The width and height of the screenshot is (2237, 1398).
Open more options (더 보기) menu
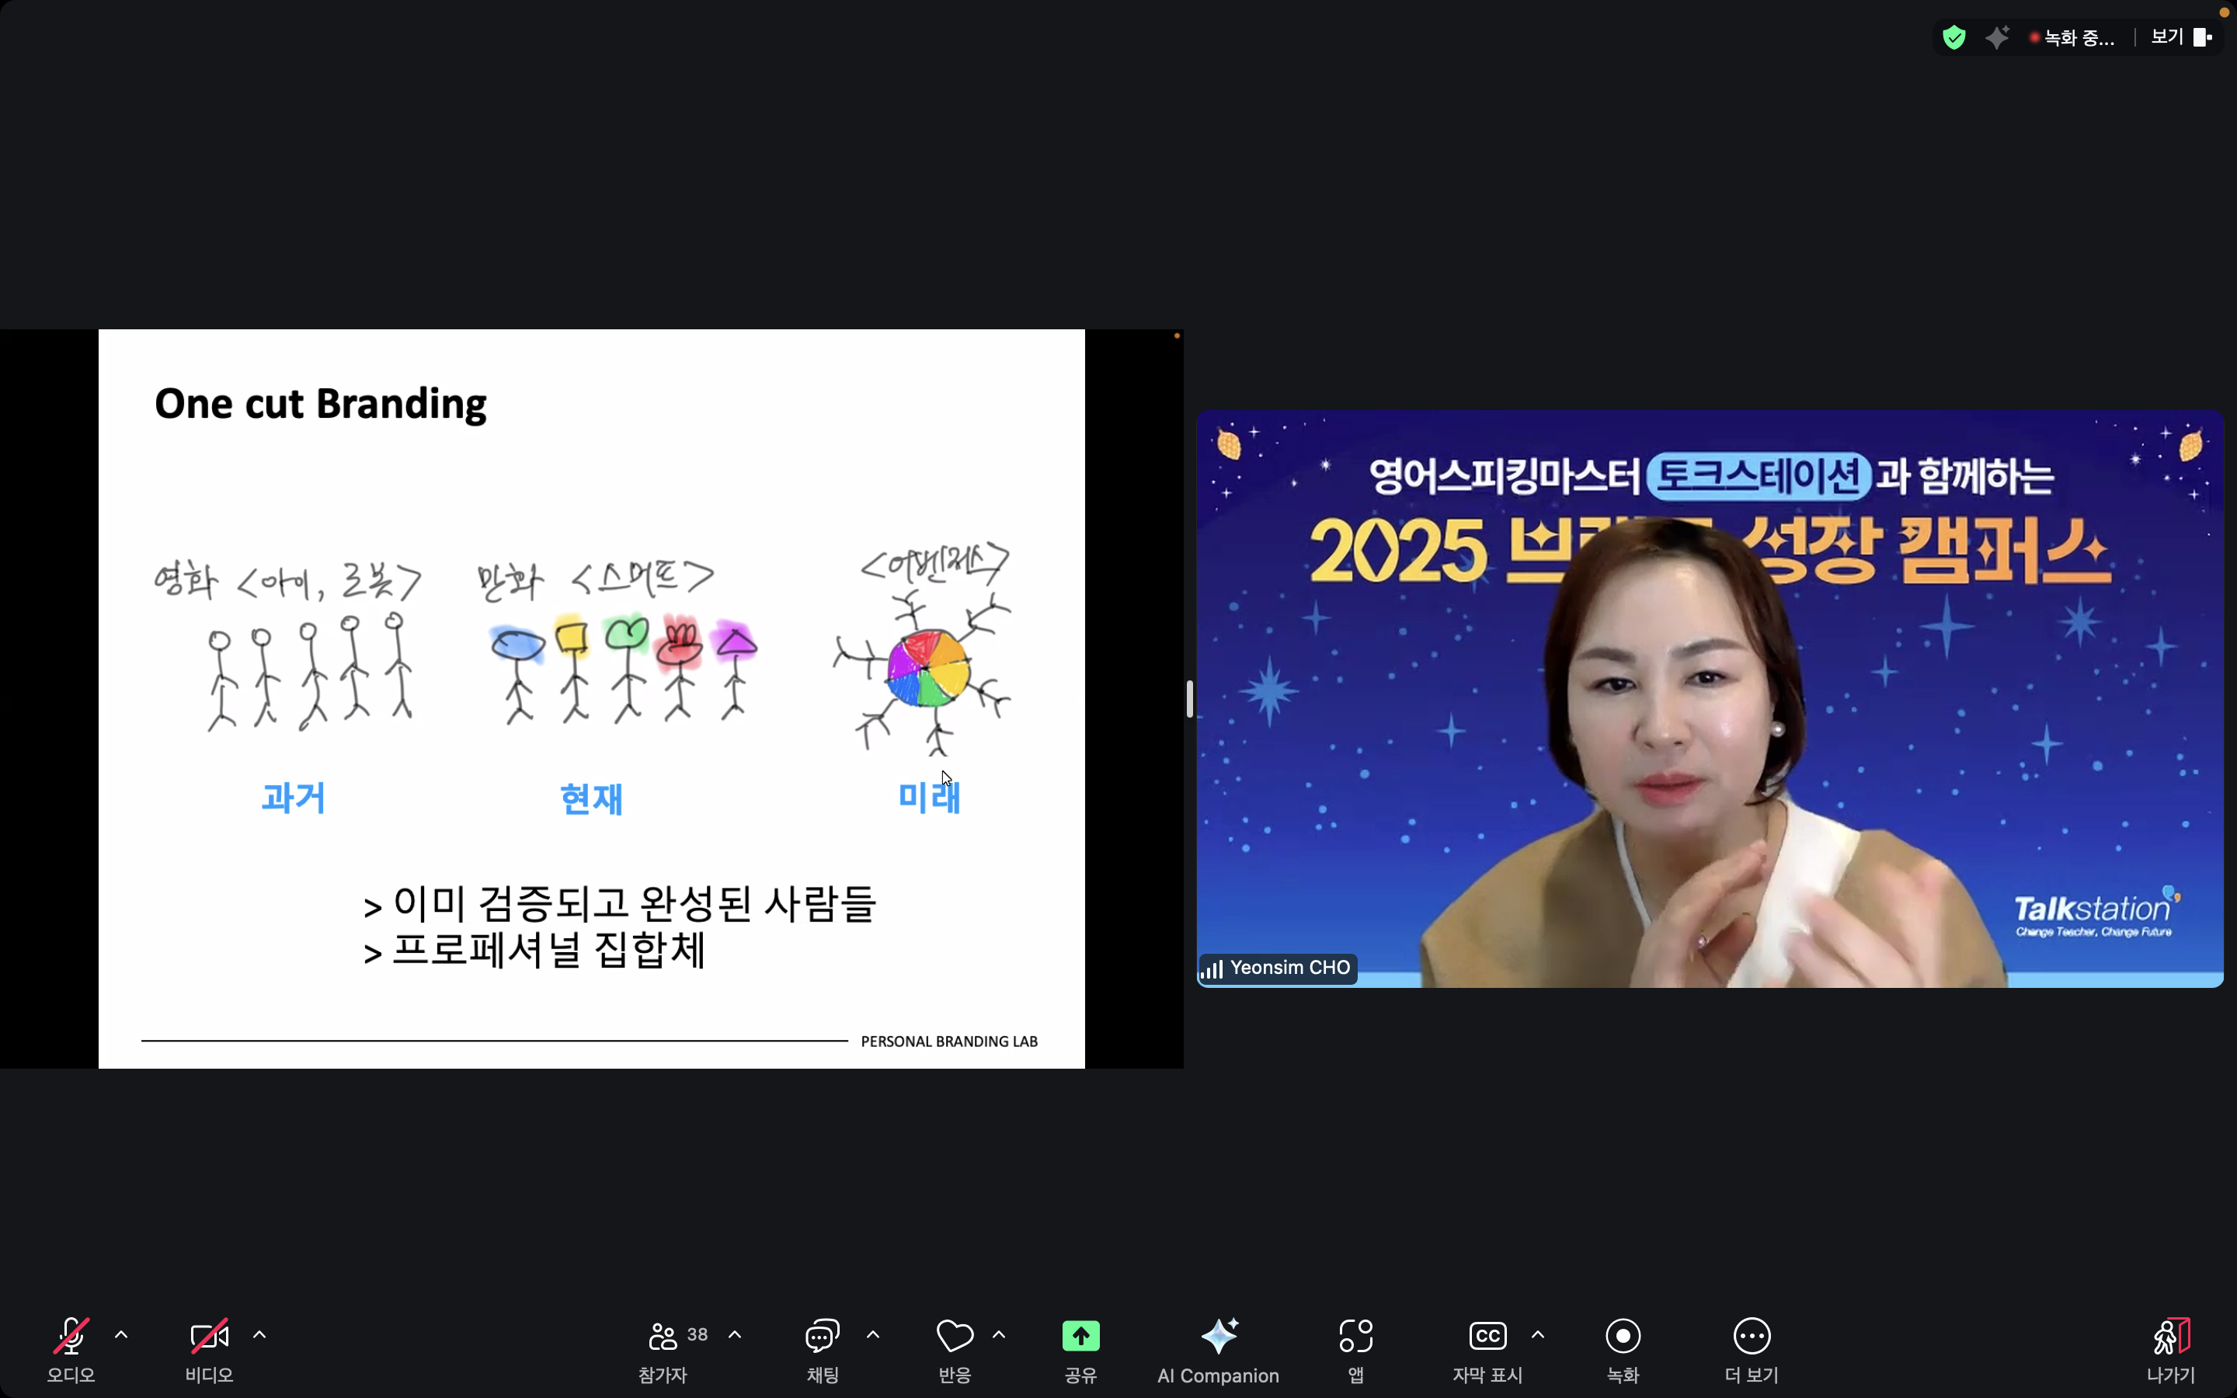(1751, 1336)
